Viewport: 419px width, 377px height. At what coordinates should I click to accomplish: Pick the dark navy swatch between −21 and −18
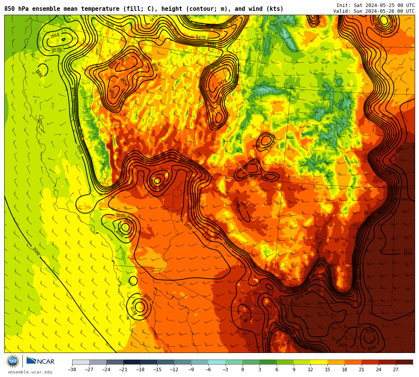pyautogui.click(x=132, y=362)
